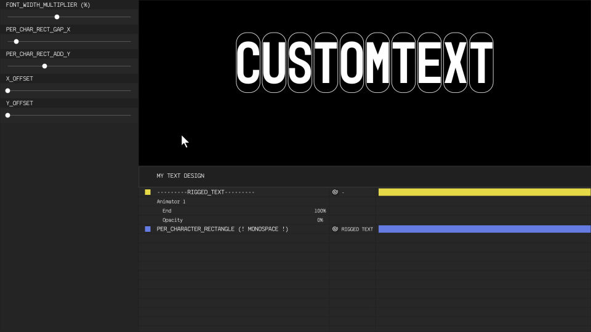Click the PER_CHAR_RECT_GAP_X label
Screen dimensions: 591x332
[x=38, y=30]
